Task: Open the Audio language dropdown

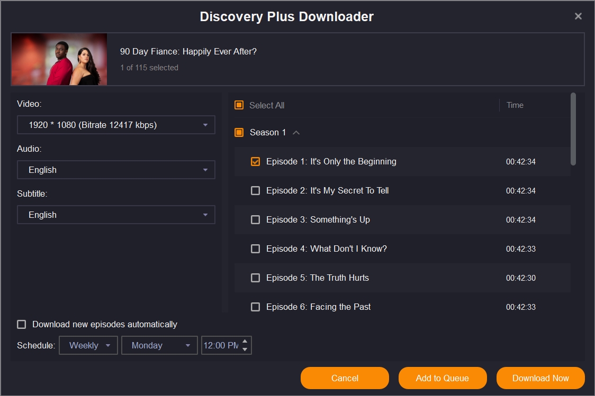Action: (x=116, y=170)
